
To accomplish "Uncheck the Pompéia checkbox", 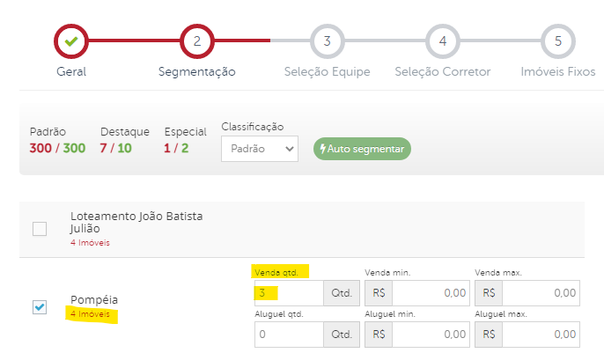I will pyautogui.click(x=40, y=306).
